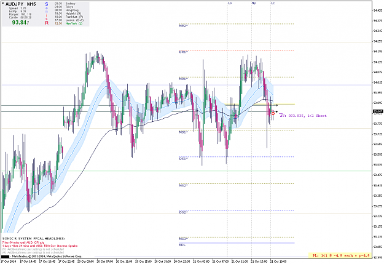Click the black diamond handle on lower gray line
This screenshot has height=264, width=384.
(276, 111)
